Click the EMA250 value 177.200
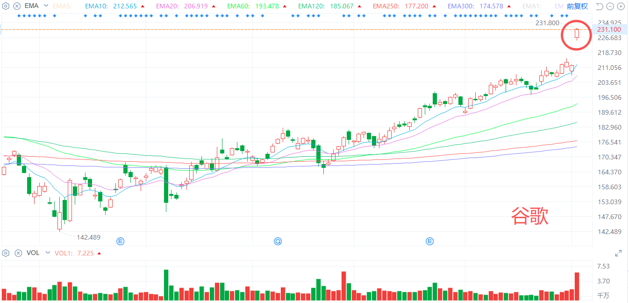 click(x=416, y=6)
